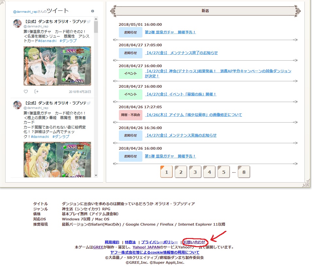
Task: Click the profile avatar of the second tweet
Action: coord(17,105)
